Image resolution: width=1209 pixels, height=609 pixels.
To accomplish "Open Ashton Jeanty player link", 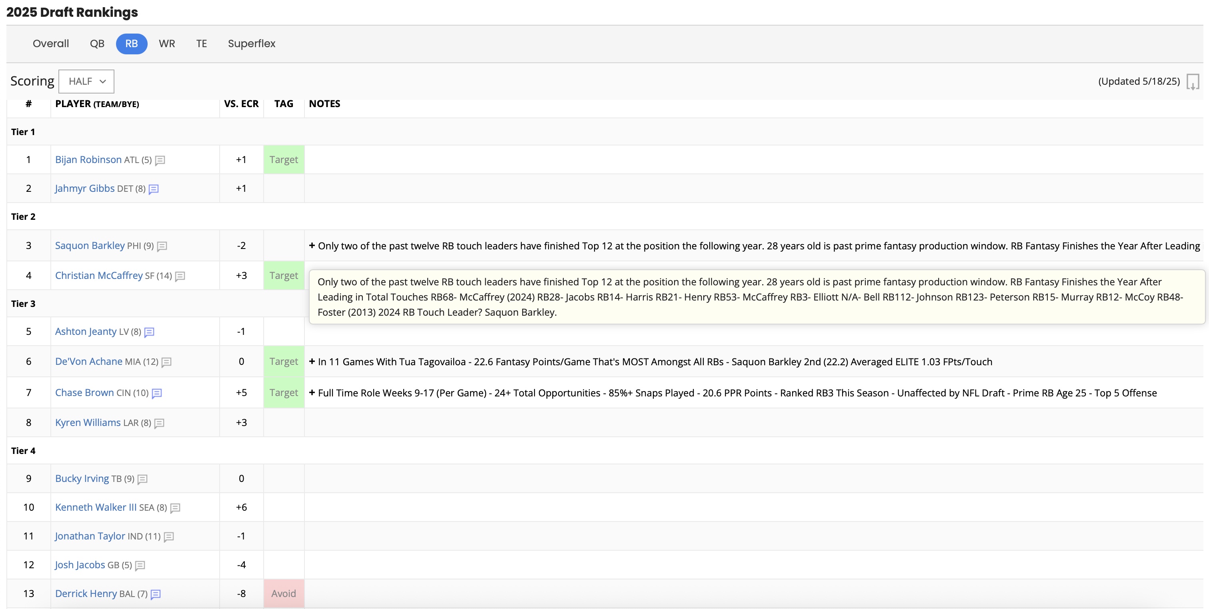I will [86, 331].
